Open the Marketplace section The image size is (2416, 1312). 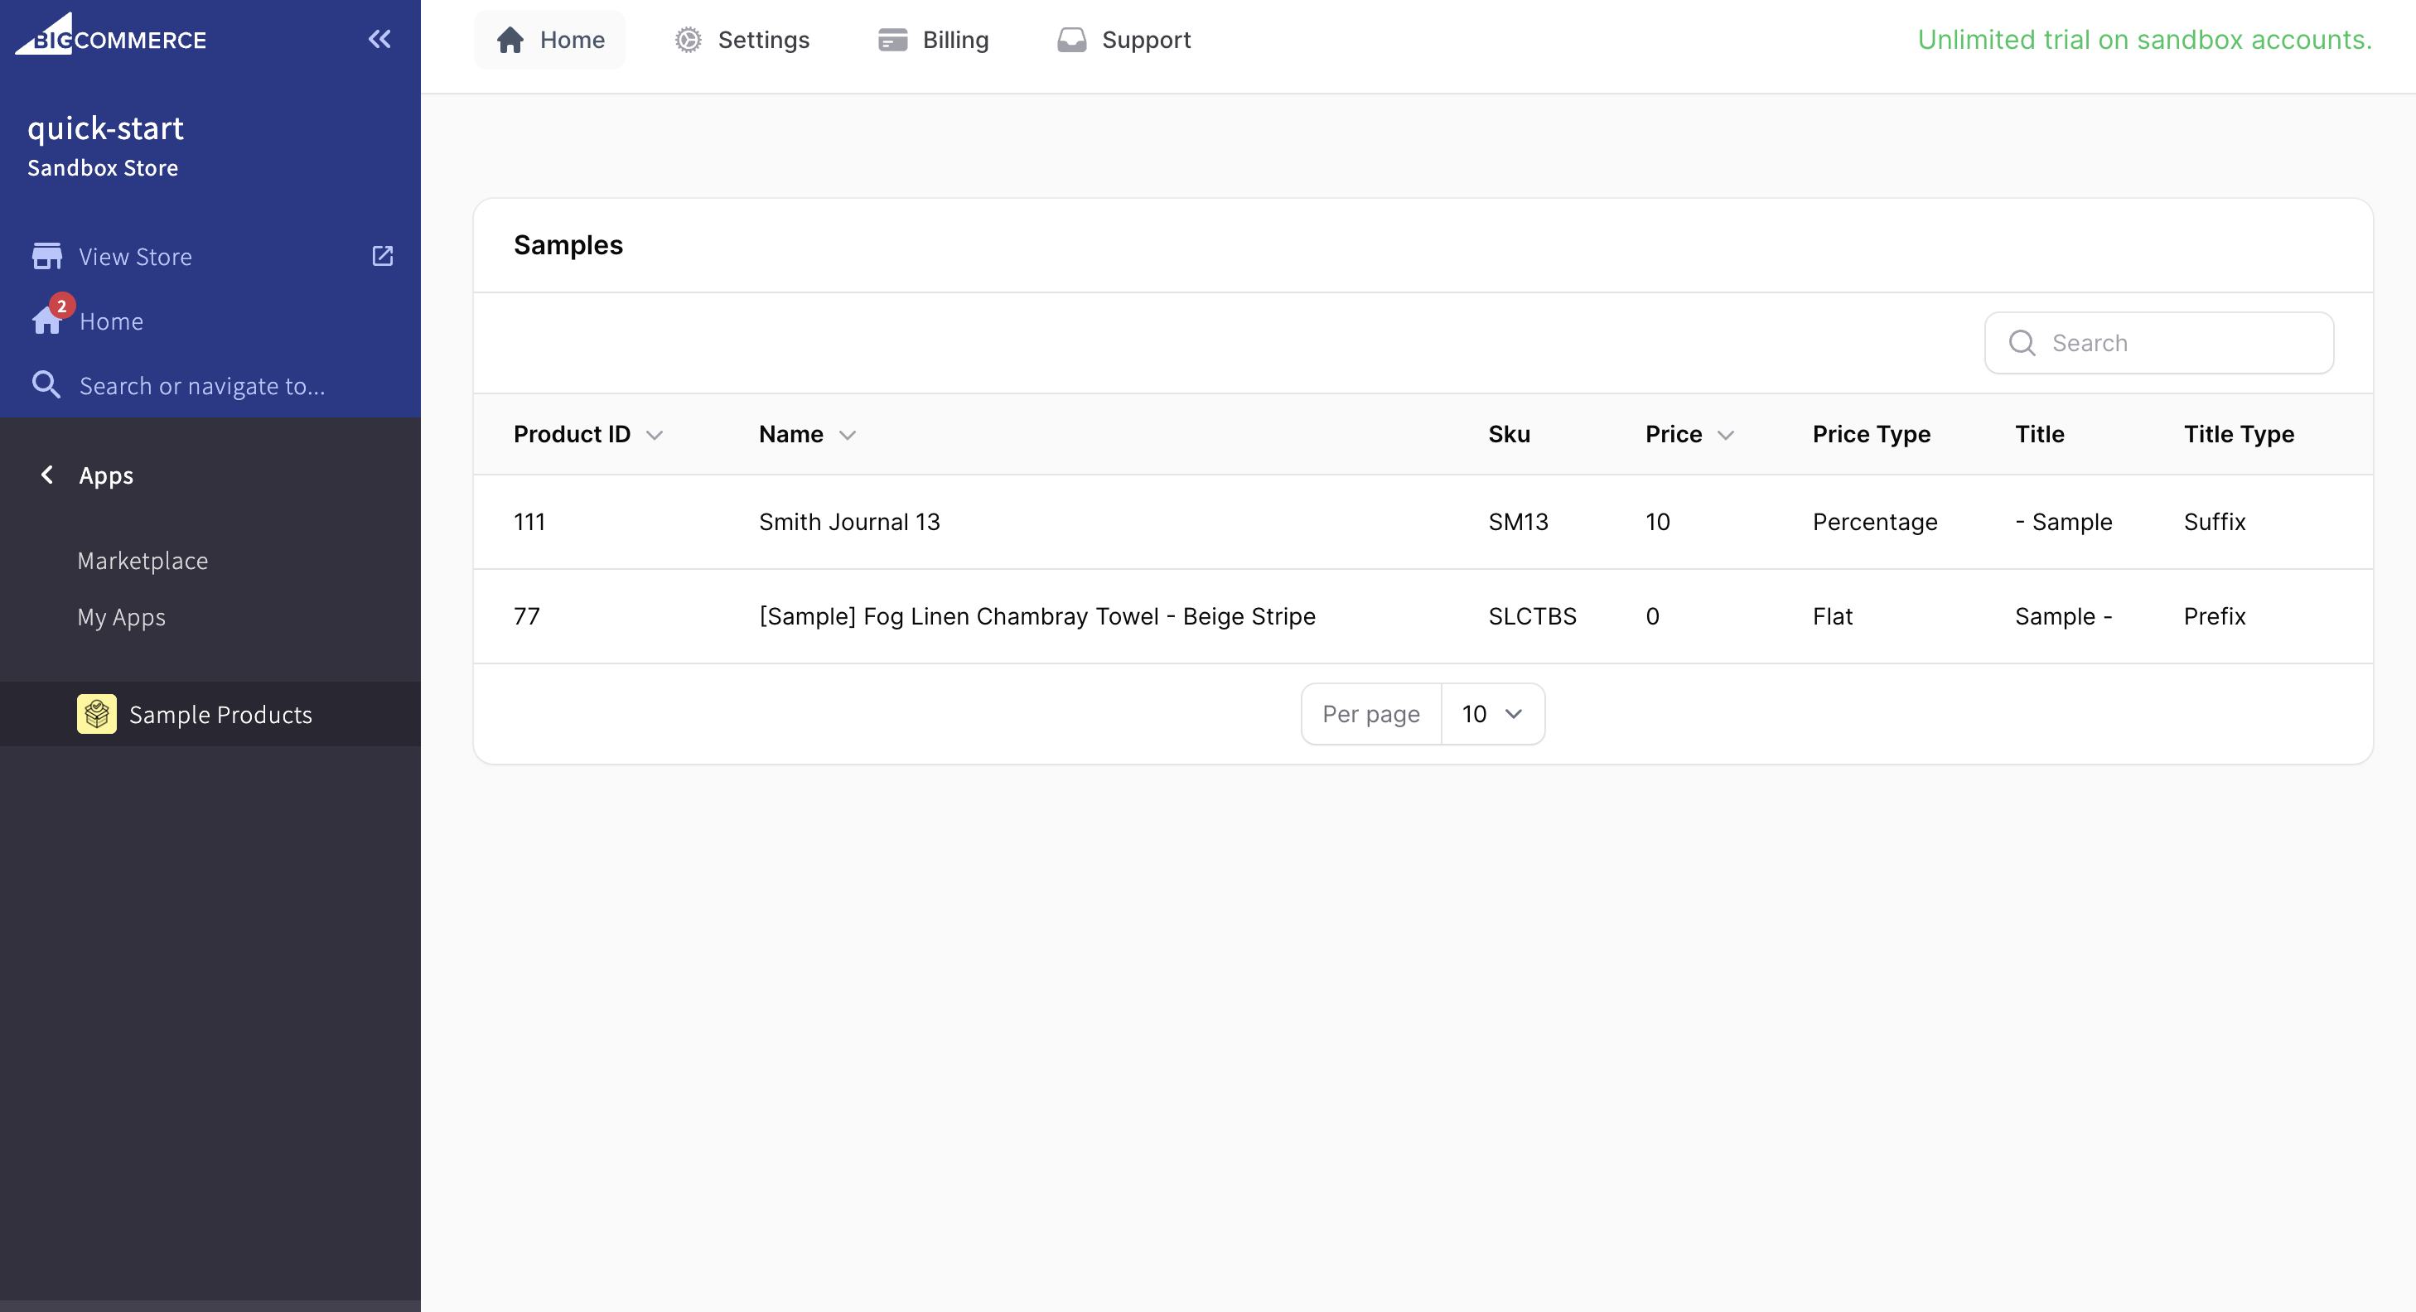point(143,560)
